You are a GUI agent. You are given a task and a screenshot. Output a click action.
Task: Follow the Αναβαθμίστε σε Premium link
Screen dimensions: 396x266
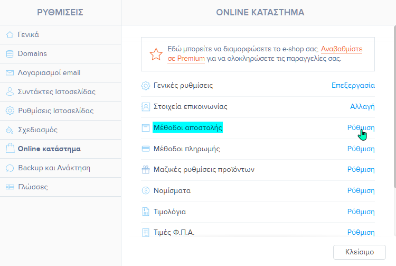point(342,49)
